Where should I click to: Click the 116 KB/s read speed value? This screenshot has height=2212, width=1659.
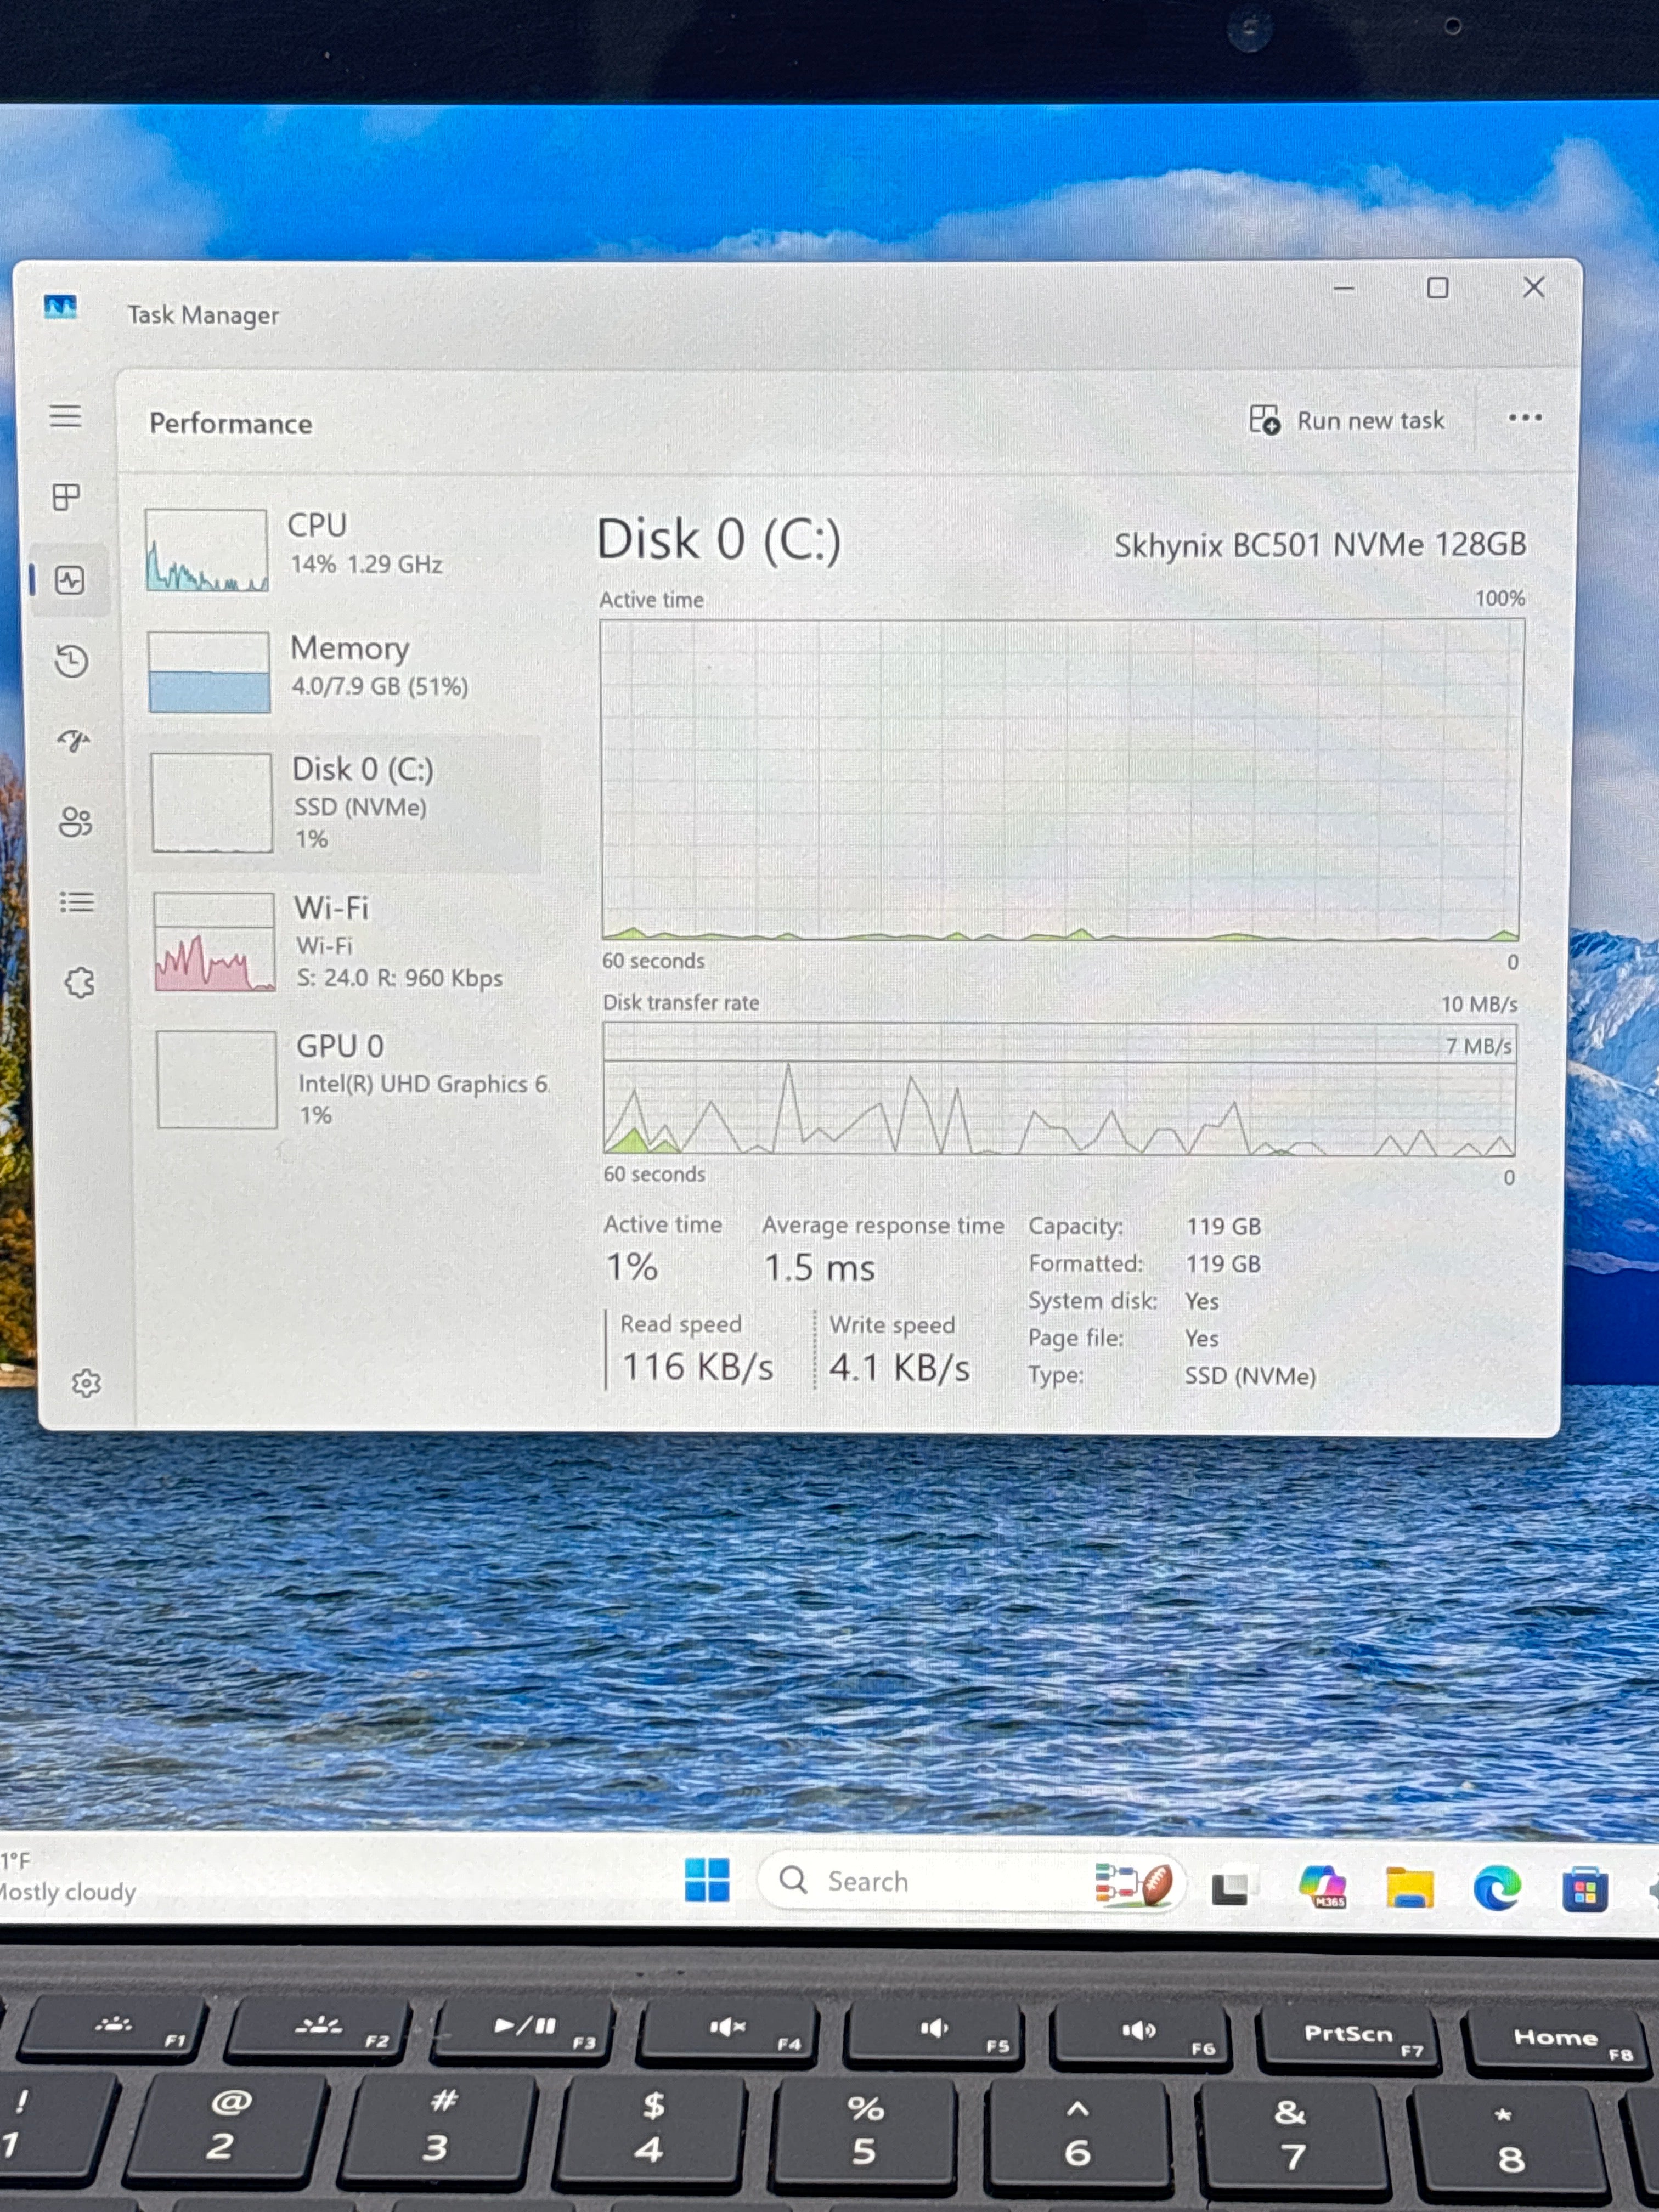click(698, 1367)
